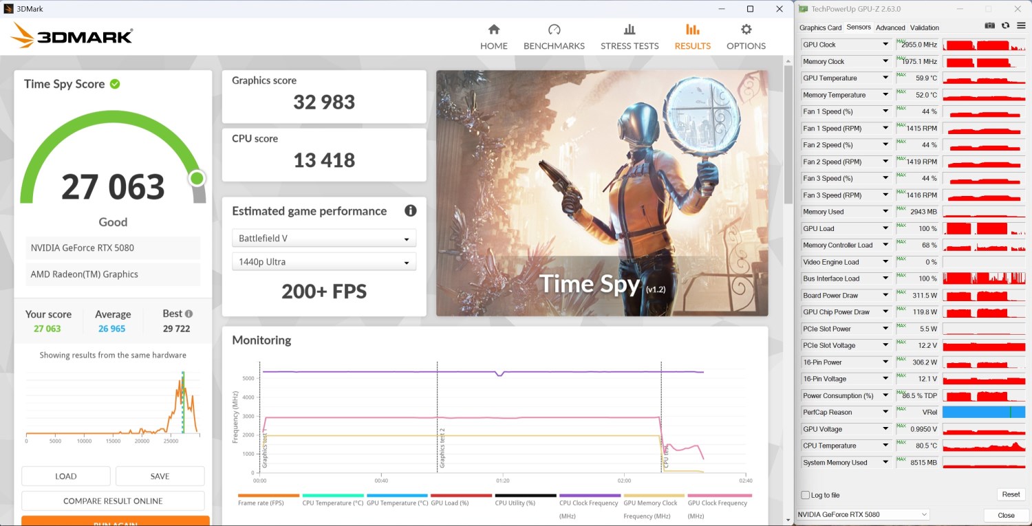Click the info icon next to Best
The image size is (1032, 526).
click(189, 314)
